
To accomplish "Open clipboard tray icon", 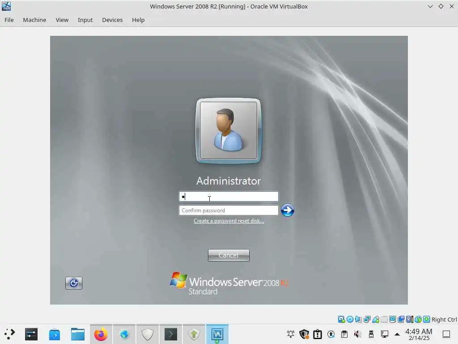I will tap(344, 334).
